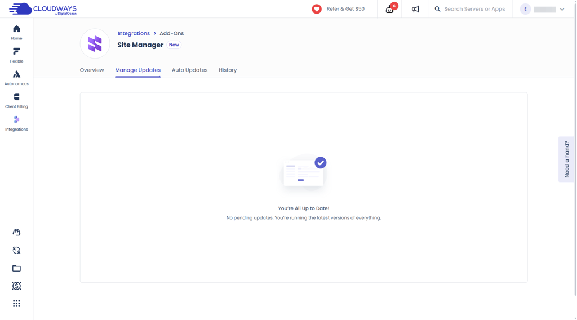Click the search magnifier icon
The height and width of the screenshot is (320, 577).
437,9
